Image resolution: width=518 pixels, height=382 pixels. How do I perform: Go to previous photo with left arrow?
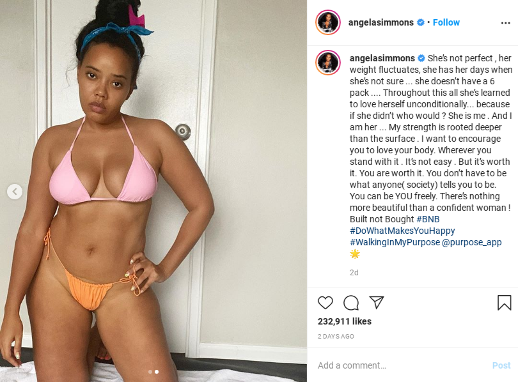pyautogui.click(x=15, y=192)
